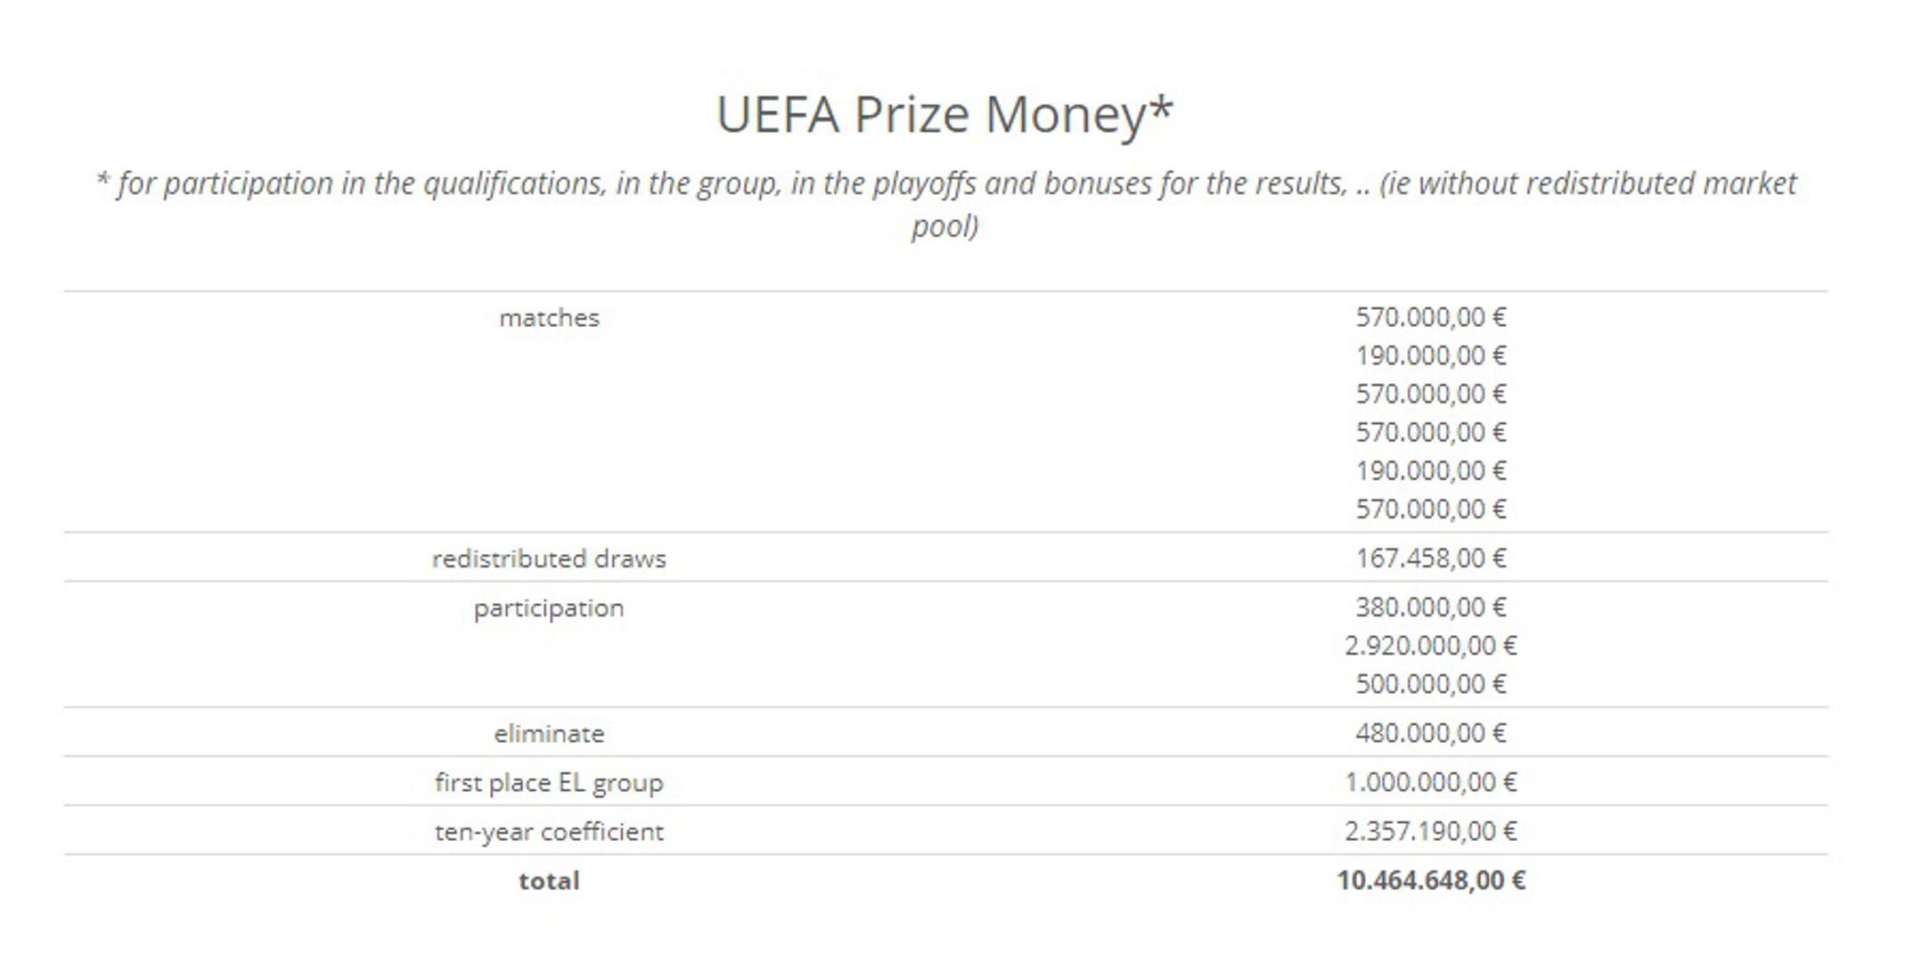Screen dimensions: 1905x962
Task: Select the 1.000.000,00 € first place amount
Action: [x=1430, y=782]
